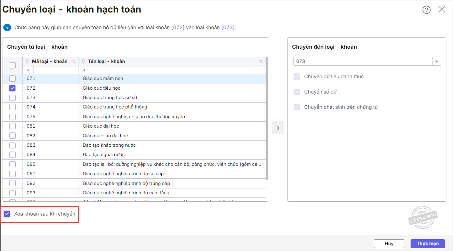Open the help question mark icon
The width and height of the screenshot is (453, 251).
pyautogui.click(x=427, y=10)
